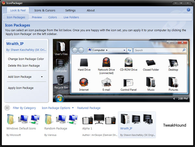Click the By: Microsoft author text
195x147 pixels.
tap(14, 135)
